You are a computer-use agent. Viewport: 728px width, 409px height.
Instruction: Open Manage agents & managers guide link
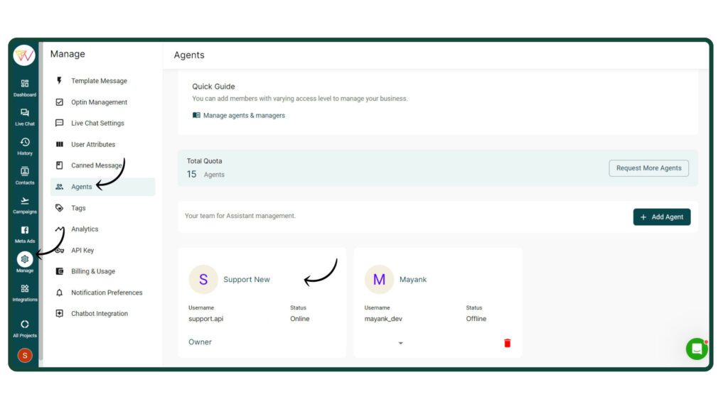[x=243, y=116]
